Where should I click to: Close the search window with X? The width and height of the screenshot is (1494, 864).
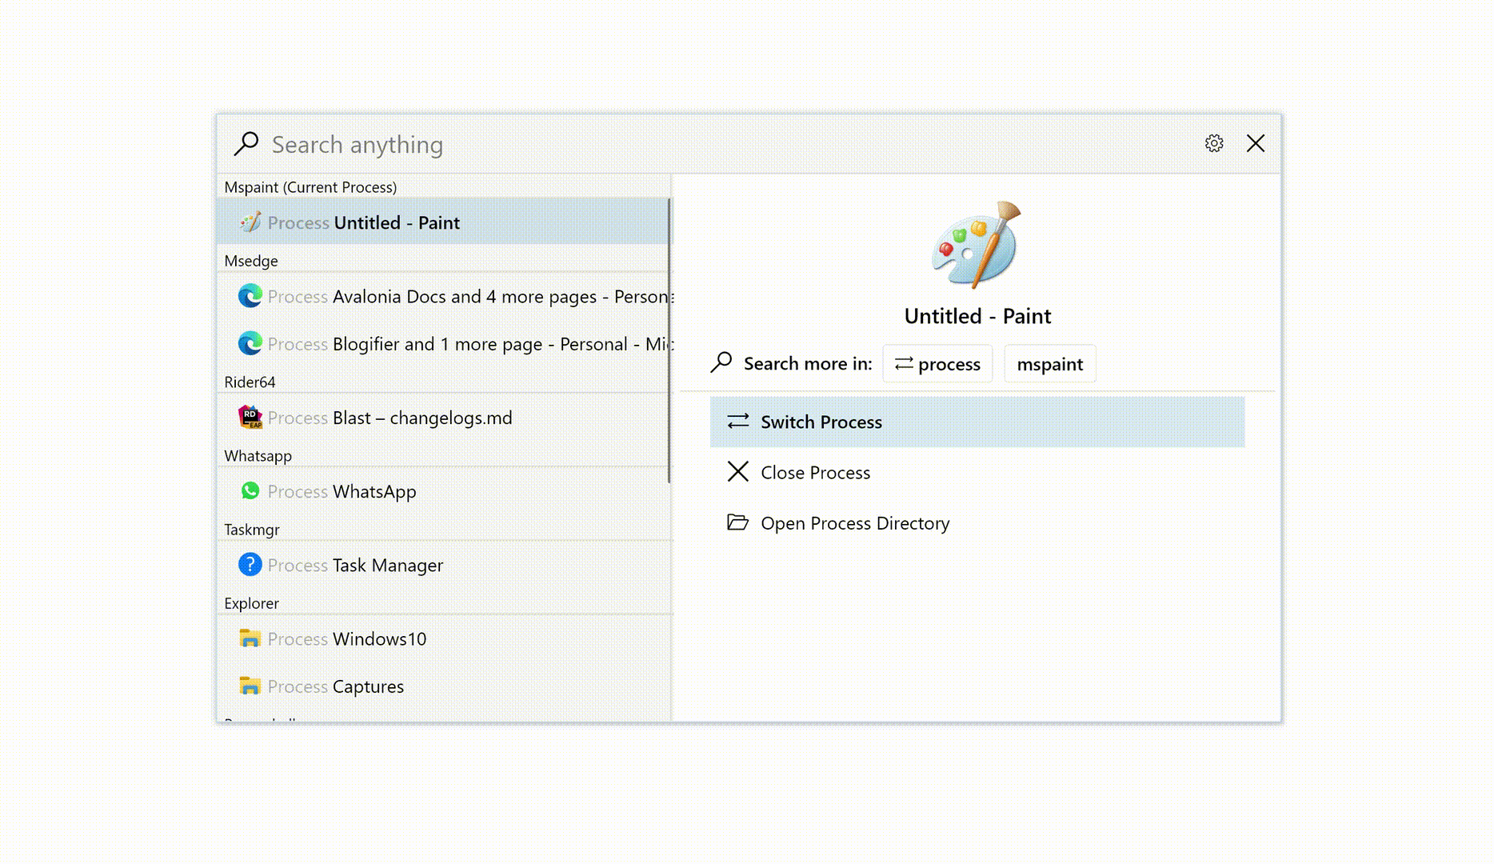(x=1256, y=143)
